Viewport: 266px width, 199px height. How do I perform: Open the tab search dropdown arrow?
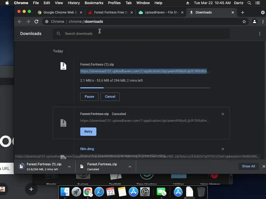pos(263,12)
